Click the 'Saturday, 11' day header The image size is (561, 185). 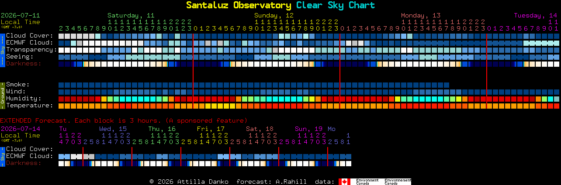point(131,15)
